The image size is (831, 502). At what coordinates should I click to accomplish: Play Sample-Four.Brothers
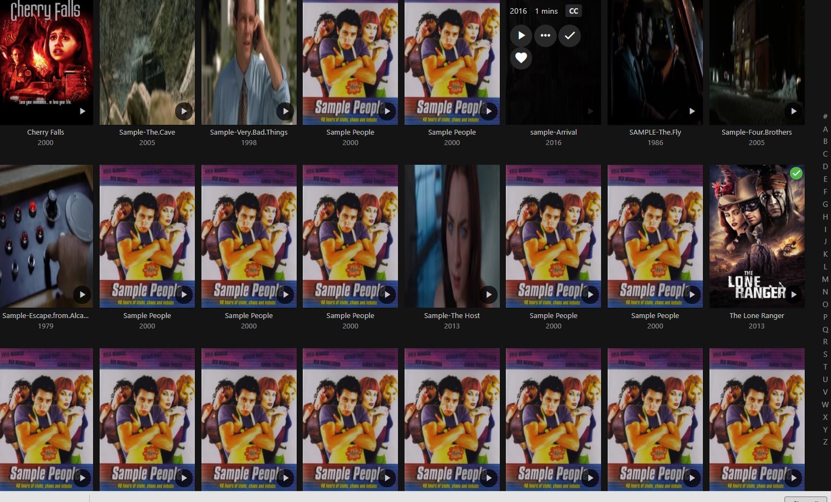coord(793,111)
